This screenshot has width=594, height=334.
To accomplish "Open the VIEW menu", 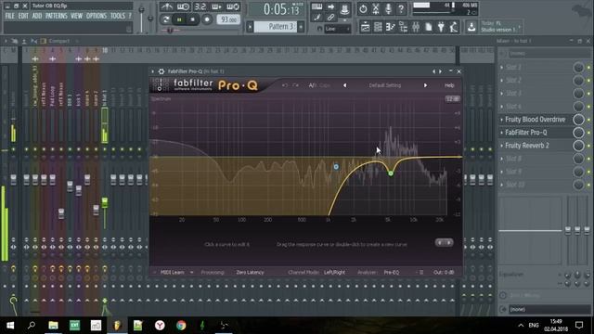I will pos(76,16).
